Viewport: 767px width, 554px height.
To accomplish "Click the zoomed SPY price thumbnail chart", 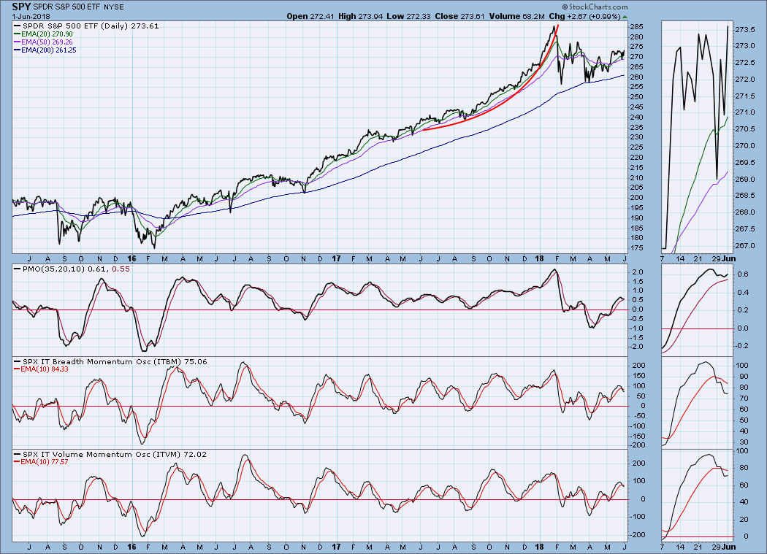I will click(698, 137).
